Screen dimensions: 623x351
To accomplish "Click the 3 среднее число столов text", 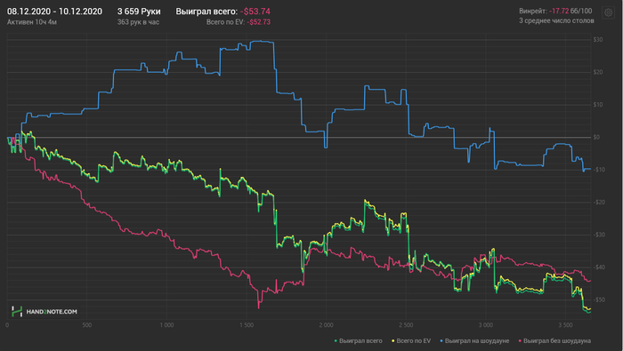I will point(556,20).
